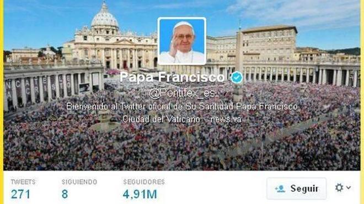Viewport: 364px width, 204px height.
Task: Open the @Pontifex_es handle
Action: (182, 93)
